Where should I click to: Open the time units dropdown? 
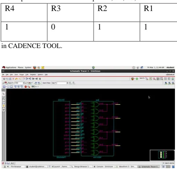tap(27, 83)
